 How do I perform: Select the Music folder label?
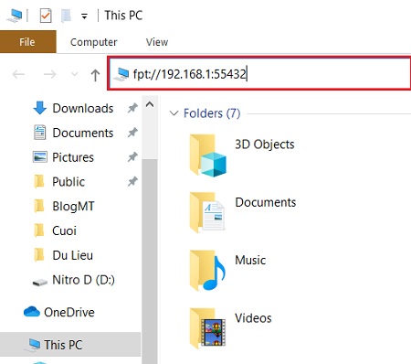pyautogui.click(x=250, y=260)
